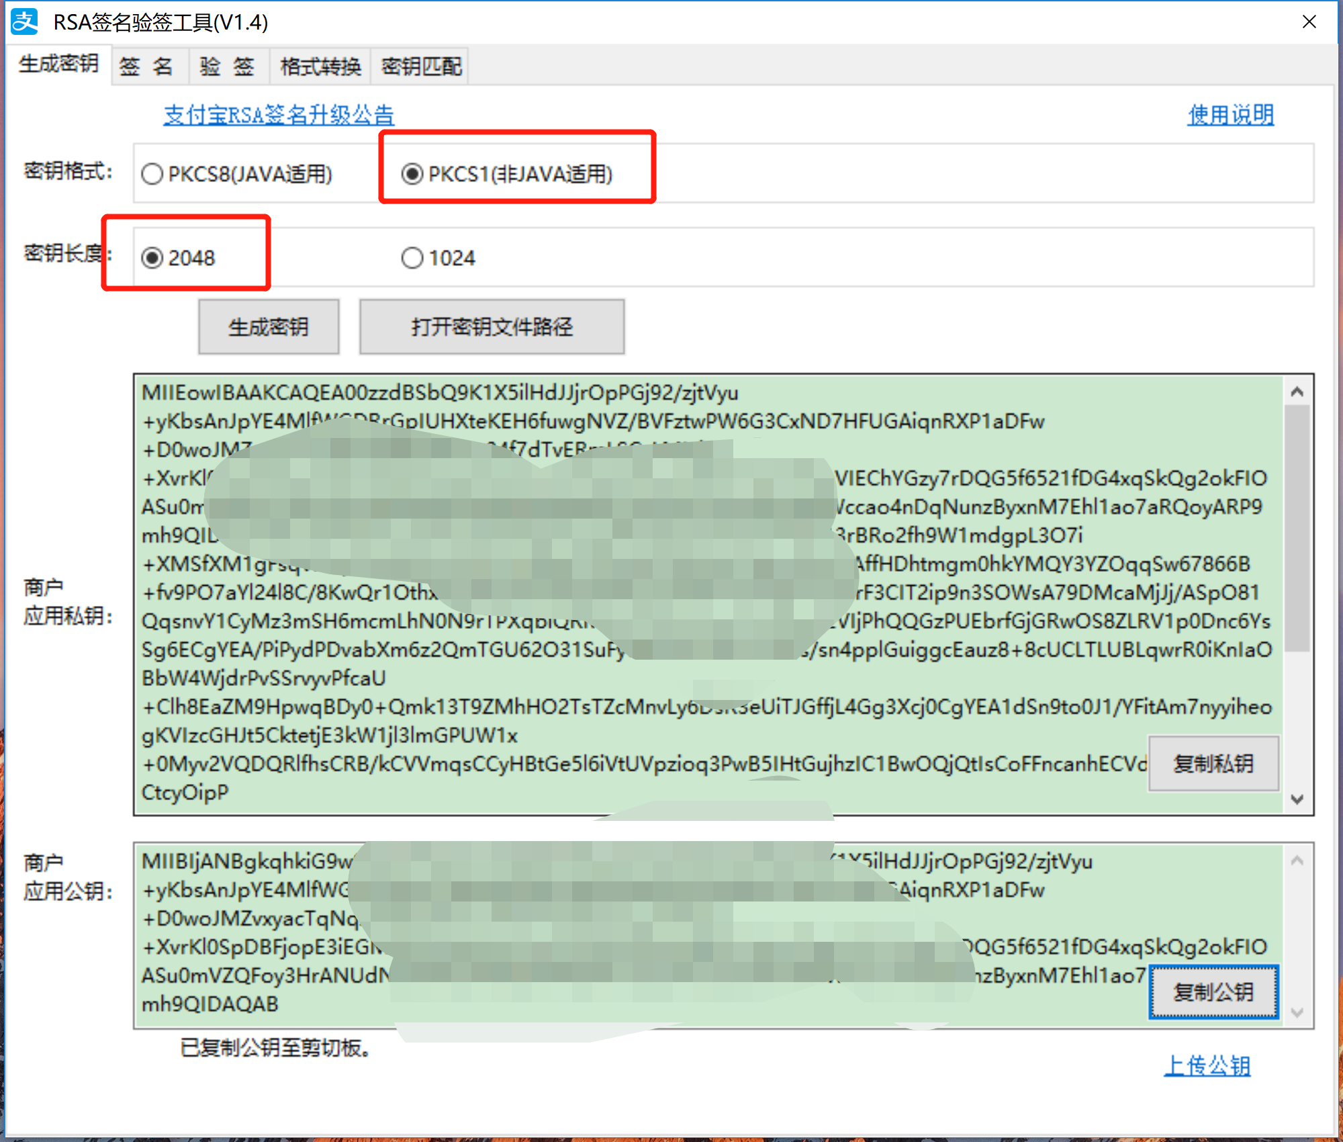Screen dimensions: 1343x1142
Task: Close the RSA tool window
Action: 1309,22
